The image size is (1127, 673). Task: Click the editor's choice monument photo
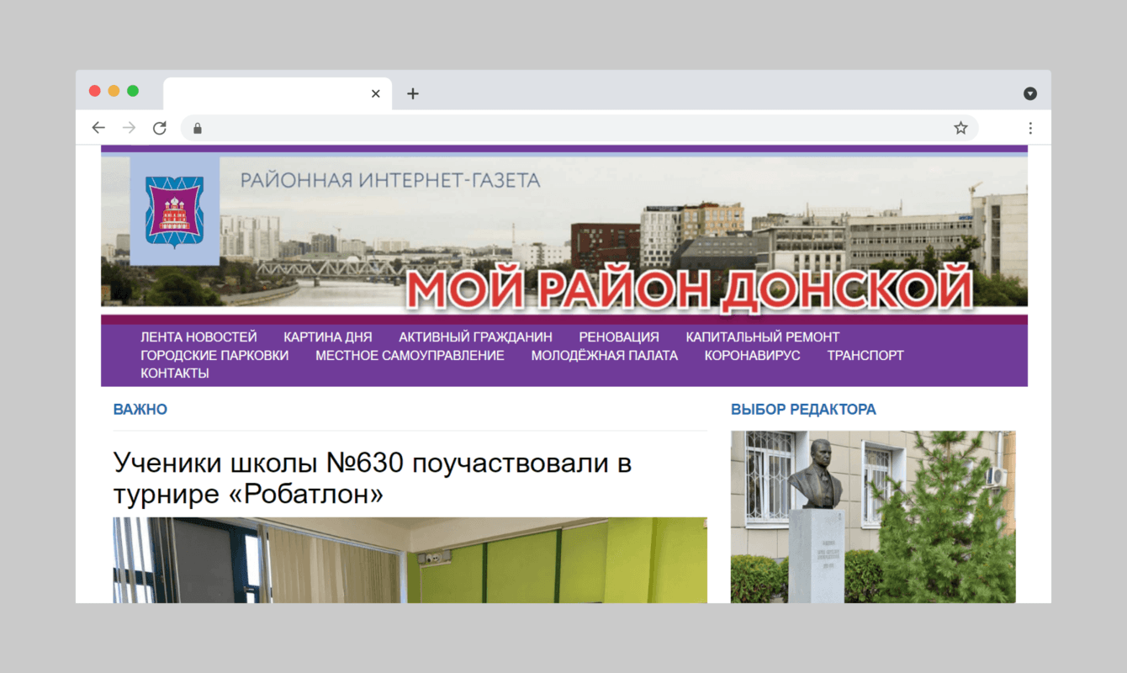point(872,517)
